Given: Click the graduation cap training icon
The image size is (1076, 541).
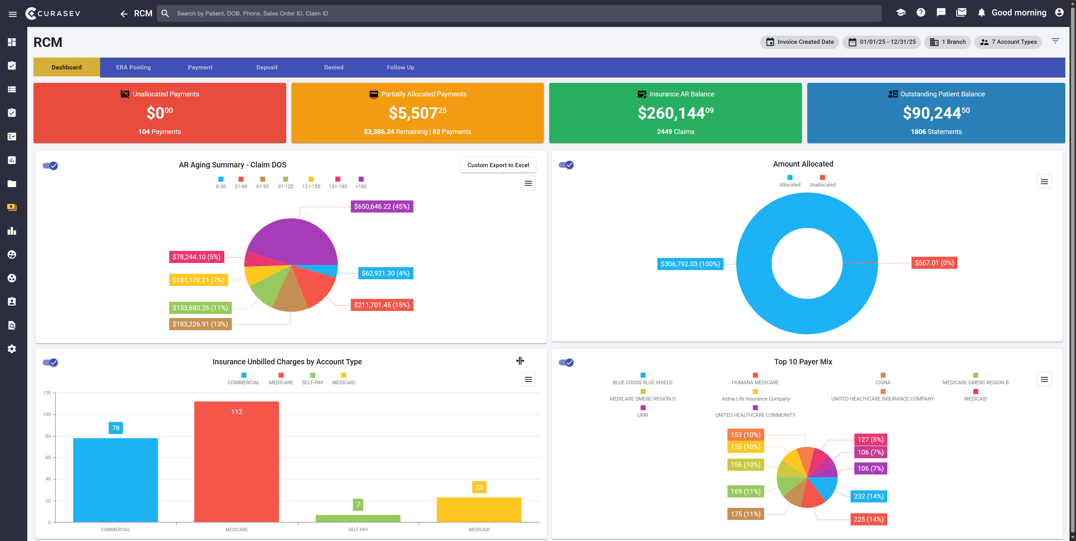Looking at the screenshot, I should point(901,13).
